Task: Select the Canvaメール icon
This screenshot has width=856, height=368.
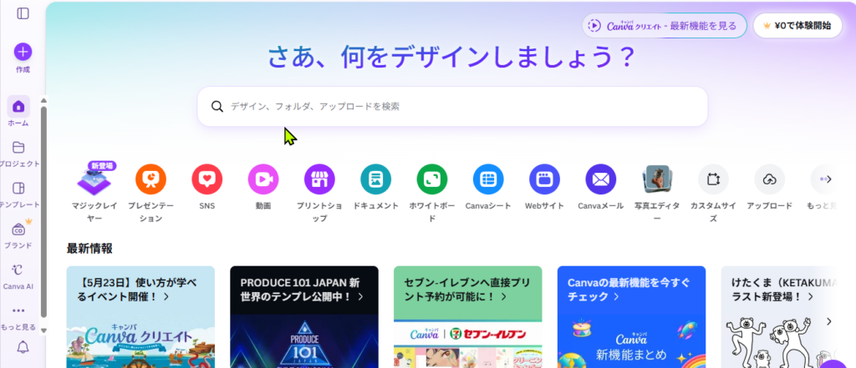Action: point(600,179)
